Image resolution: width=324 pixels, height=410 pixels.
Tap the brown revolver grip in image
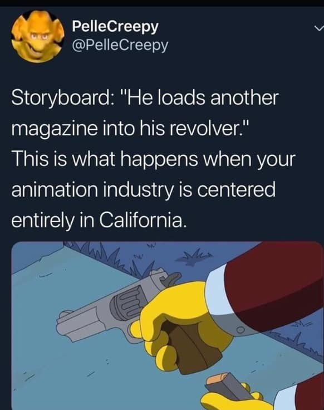click(191, 346)
